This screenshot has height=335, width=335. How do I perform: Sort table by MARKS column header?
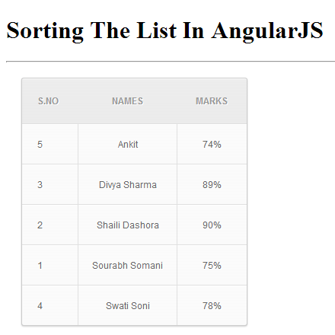[212, 101]
